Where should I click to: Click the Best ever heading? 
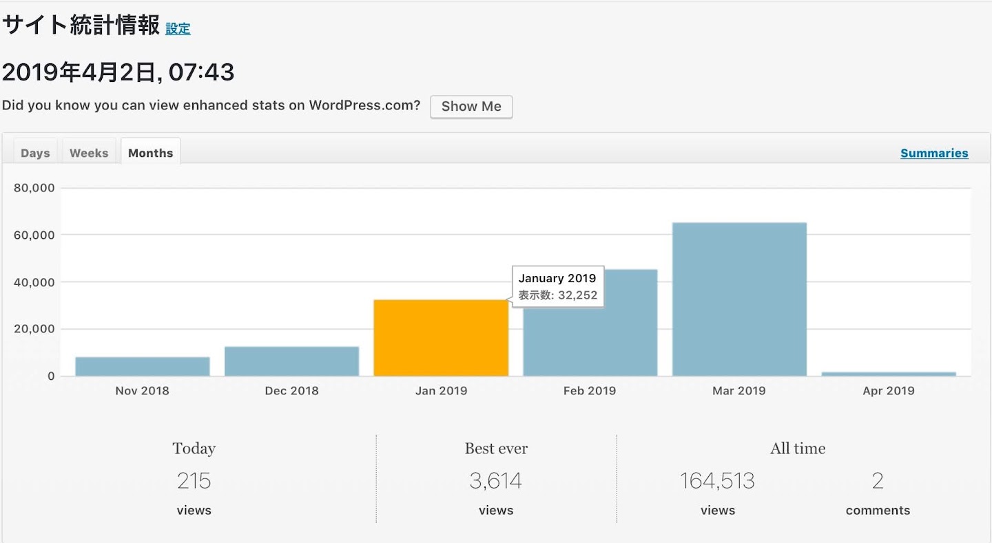point(496,449)
